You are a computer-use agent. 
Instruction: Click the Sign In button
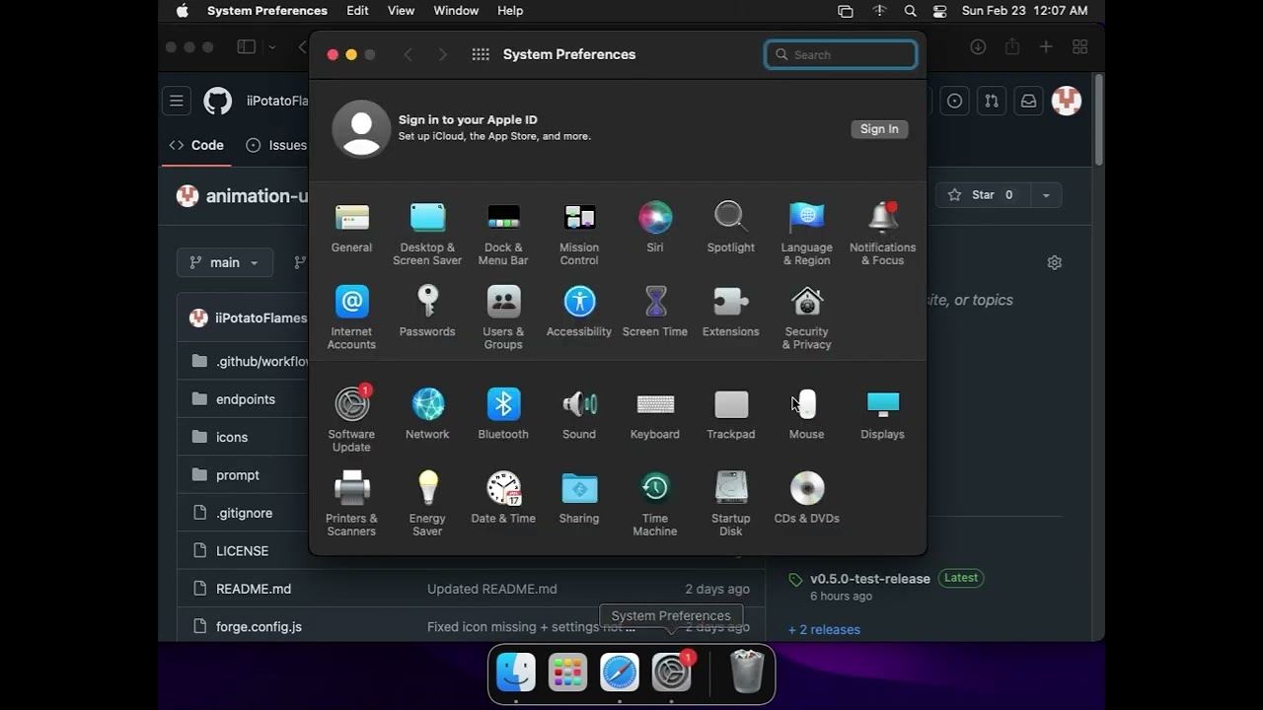(878, 129)
